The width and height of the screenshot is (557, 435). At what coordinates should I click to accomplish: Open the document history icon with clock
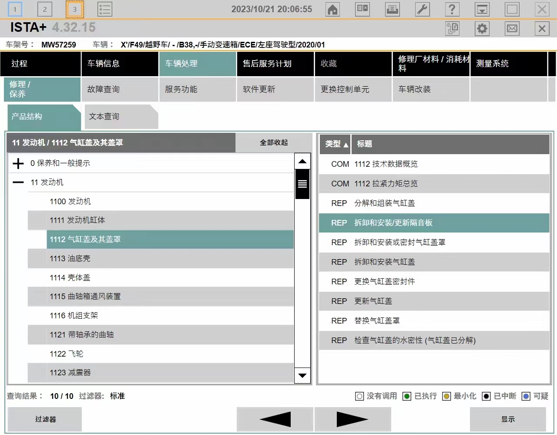(453, 29)
